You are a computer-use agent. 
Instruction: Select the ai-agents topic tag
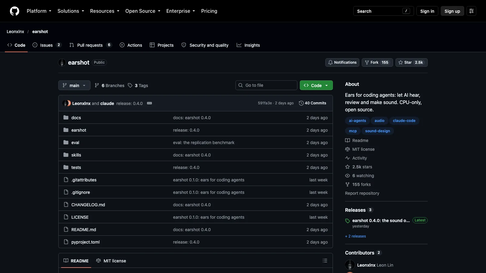[357, 121]
